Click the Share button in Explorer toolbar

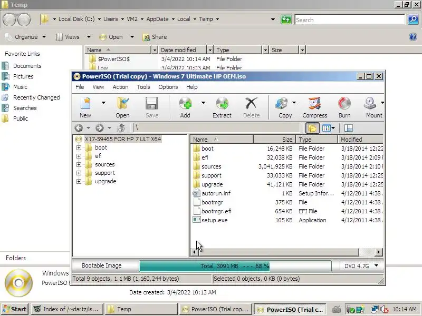155,37
